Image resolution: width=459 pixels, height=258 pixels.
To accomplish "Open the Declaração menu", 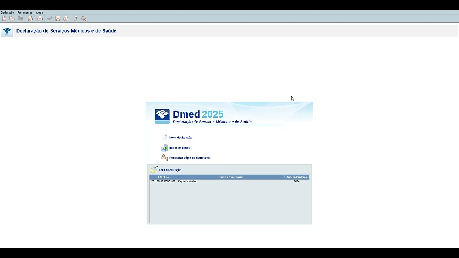I will (x=7, y=13).
